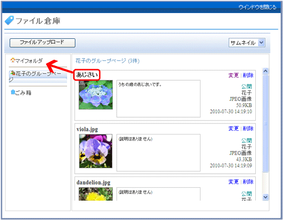Image resolution: width=284 pixels, height=221 pixels.
Task: Click the 50.9KB file size text
Action: click(244, 105)
